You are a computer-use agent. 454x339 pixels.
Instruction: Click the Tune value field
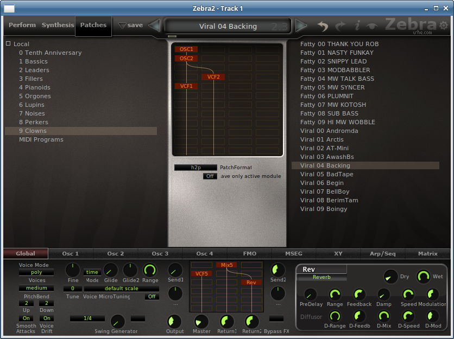pyautogui.click(x=72, y=289)
